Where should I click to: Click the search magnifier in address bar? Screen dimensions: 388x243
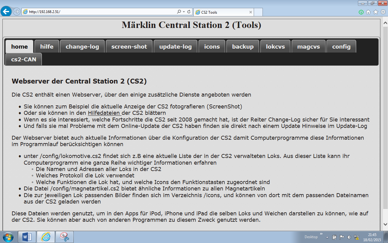179,12
